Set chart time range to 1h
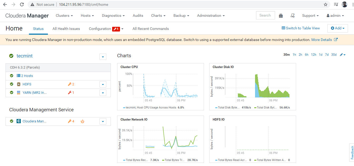 click(294, 55)
